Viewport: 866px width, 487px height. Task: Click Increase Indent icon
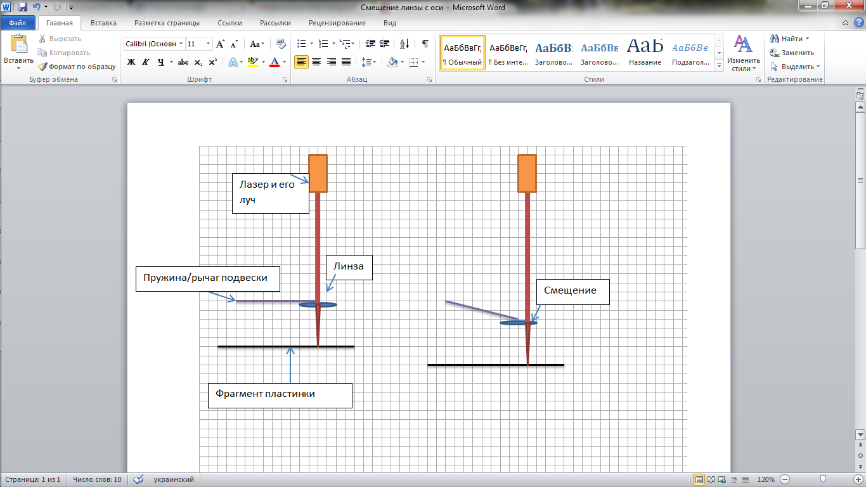pos(385,44)
